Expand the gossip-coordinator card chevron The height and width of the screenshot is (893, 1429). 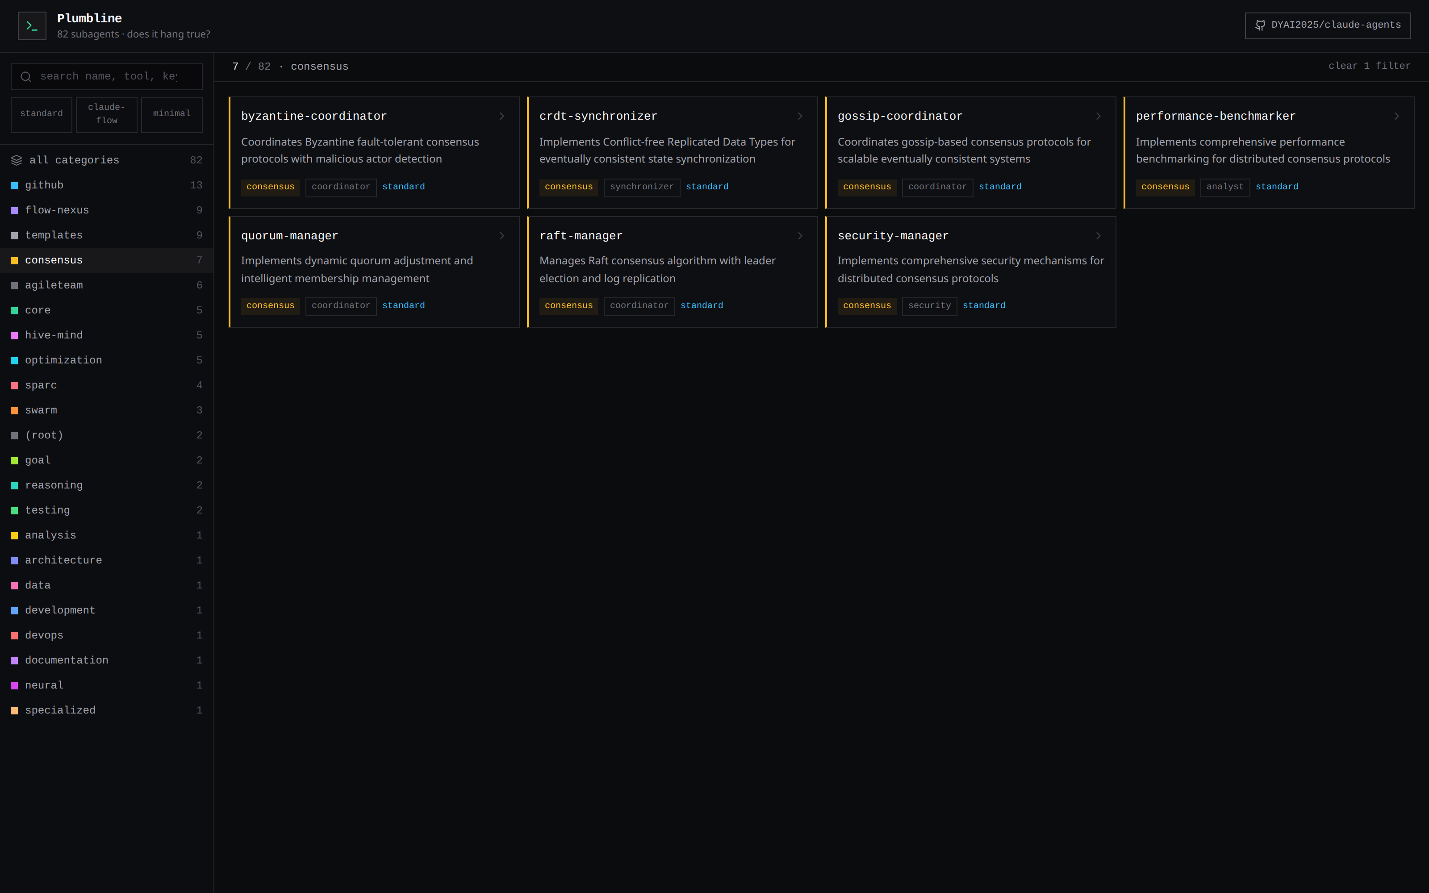click(1099, 117)
